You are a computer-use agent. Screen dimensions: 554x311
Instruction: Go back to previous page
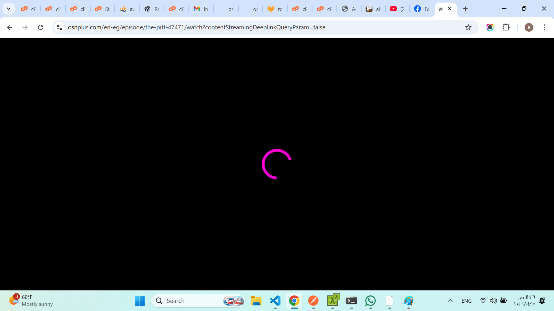click(x=10, y=27)
